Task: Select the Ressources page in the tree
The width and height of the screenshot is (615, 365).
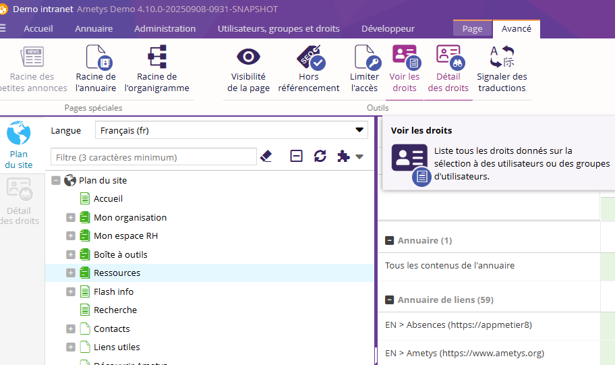Action: (x=117, y=273)
